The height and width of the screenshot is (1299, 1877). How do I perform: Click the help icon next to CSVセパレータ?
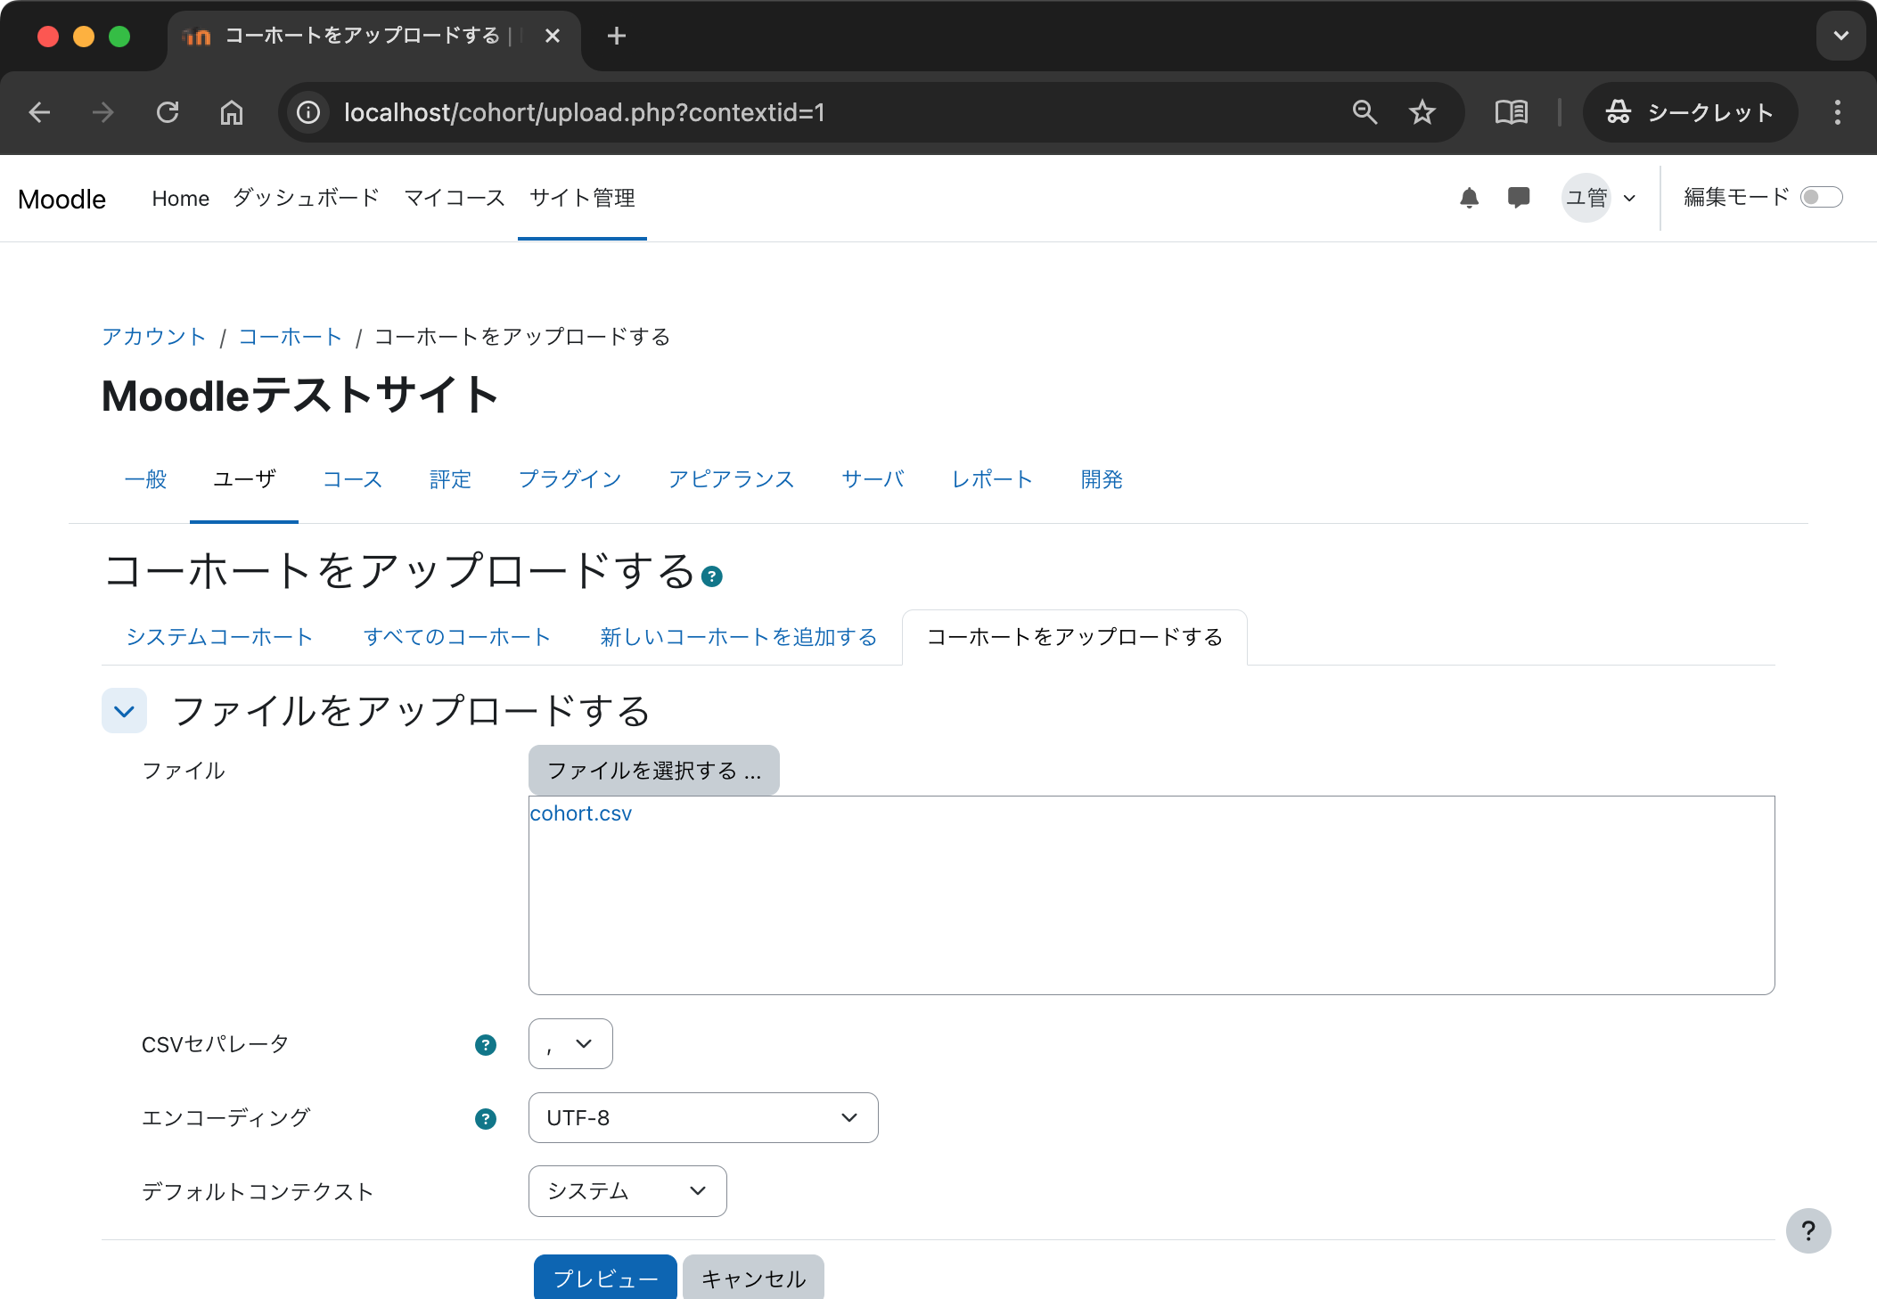486,1046
